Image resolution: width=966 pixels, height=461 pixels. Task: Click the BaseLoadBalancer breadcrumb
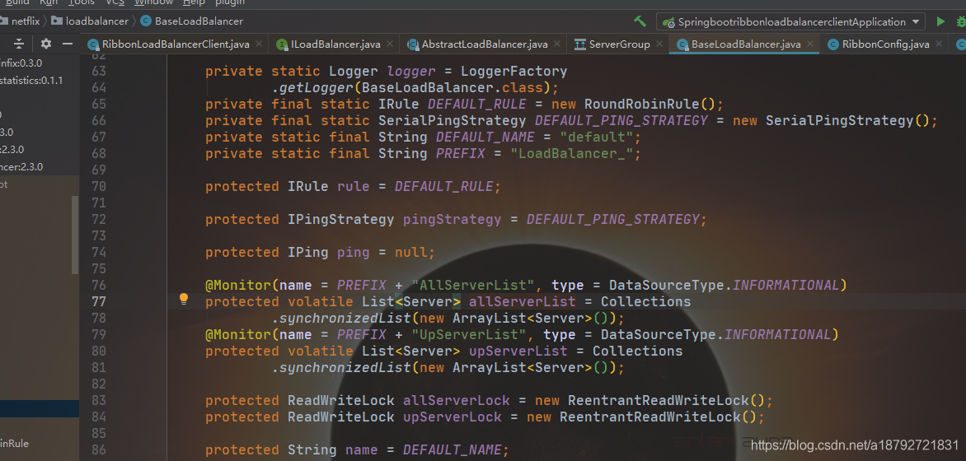(x=199, y=21)
